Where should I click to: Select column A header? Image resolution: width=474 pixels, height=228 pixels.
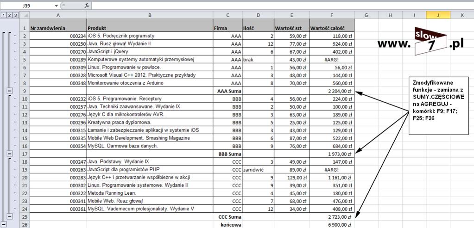tap(58, 15)
